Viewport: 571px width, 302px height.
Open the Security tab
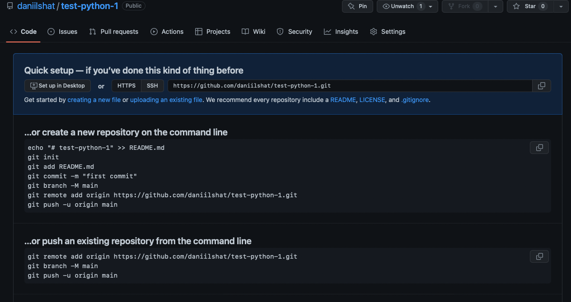pos(294,32)
